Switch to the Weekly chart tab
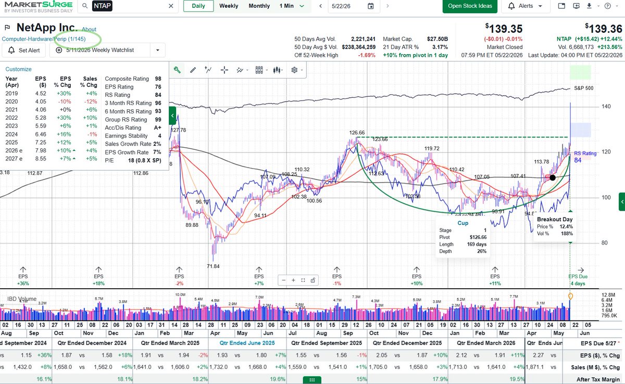The width and height of the screenshot is (625, 384). pyautogui.click(x=229, y=6)
